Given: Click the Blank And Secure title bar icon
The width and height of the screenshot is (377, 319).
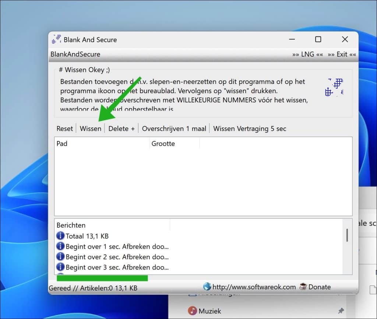Looking at the screenshot, I should [x=56, y=39].
